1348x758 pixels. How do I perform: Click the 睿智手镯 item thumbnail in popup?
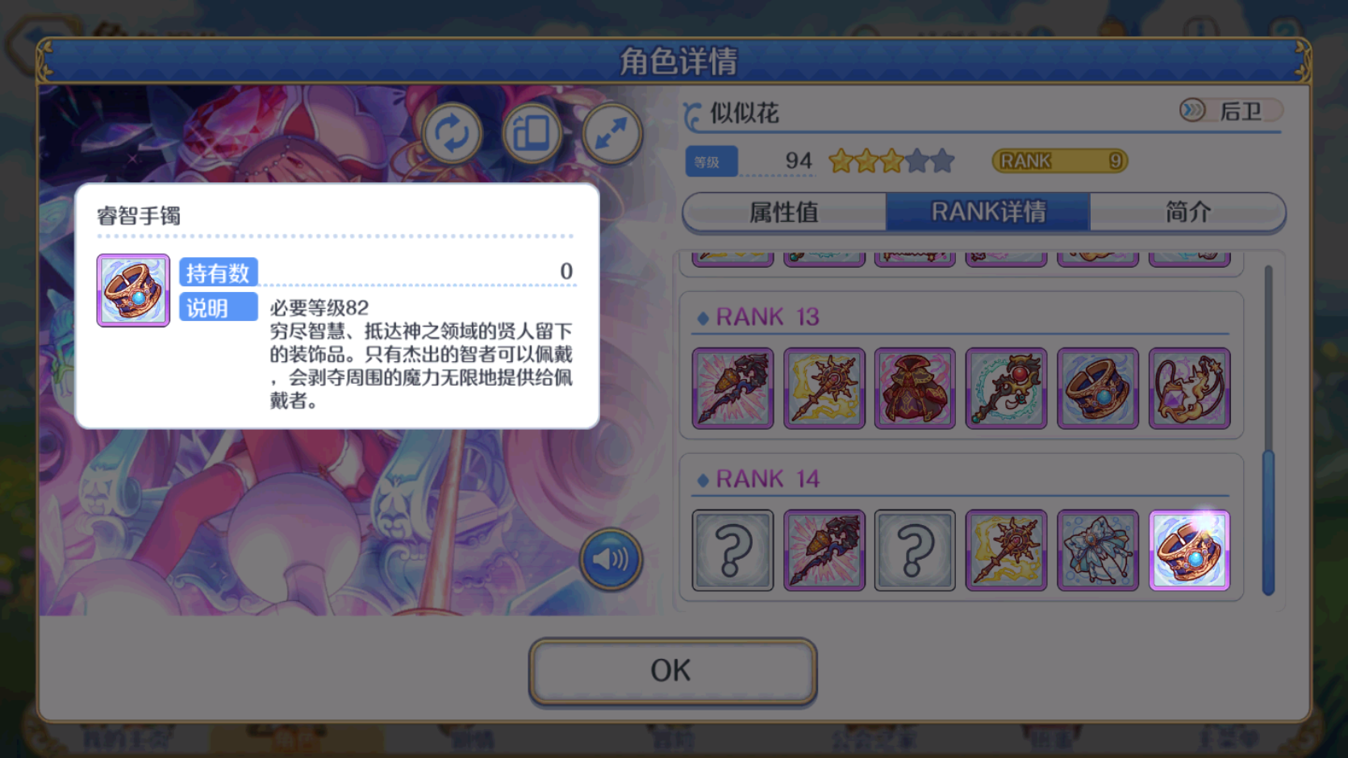click(133, 290)
